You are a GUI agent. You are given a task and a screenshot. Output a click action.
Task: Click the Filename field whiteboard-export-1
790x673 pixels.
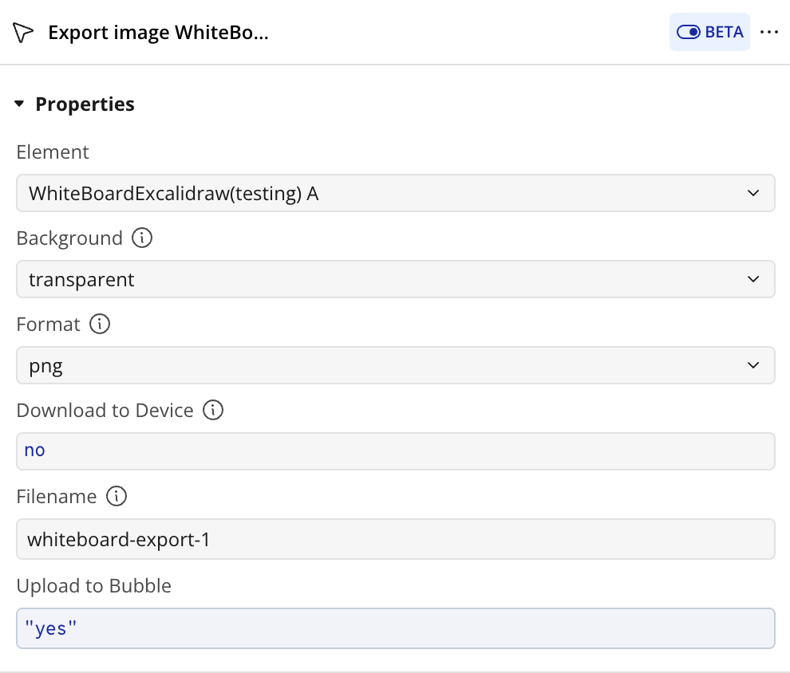coord(396,539)
